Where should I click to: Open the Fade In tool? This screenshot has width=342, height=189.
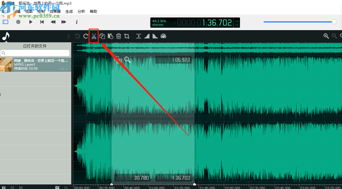(x=147, y=36)
